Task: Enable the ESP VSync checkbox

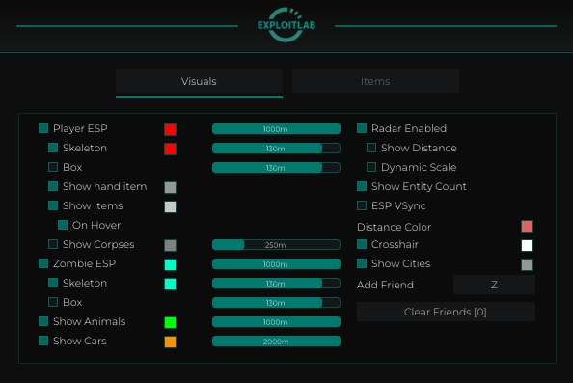Action: [x=362, y=205]
